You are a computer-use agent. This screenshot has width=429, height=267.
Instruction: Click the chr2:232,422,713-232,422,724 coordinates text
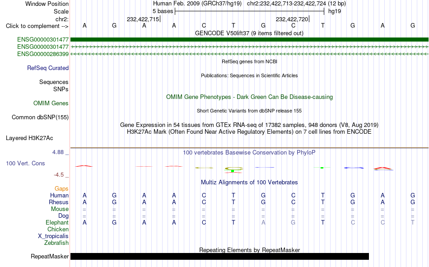pos(296,4)
